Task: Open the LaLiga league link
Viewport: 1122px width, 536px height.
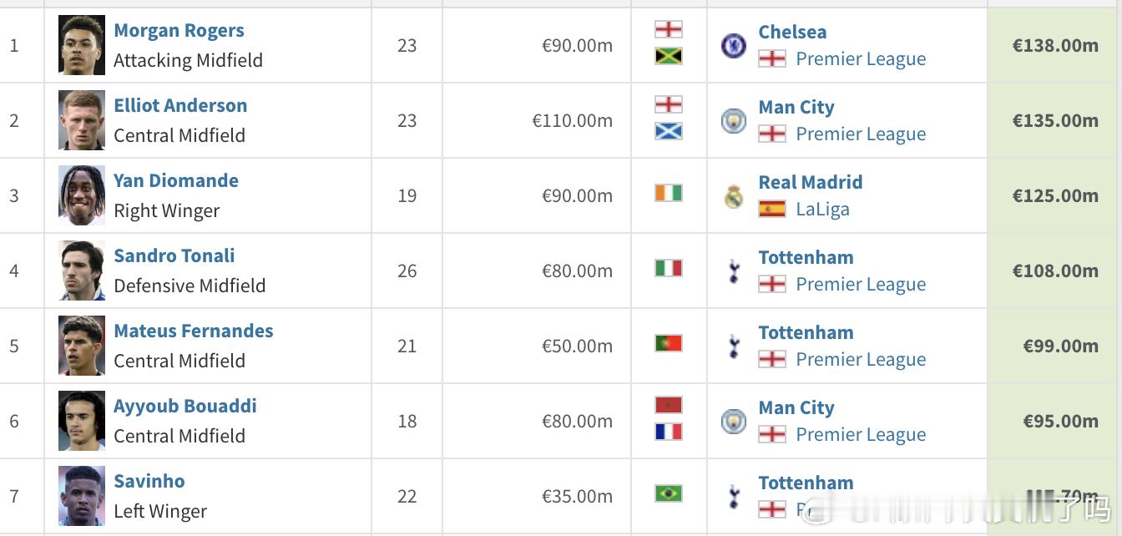Action: click(822, 210)
